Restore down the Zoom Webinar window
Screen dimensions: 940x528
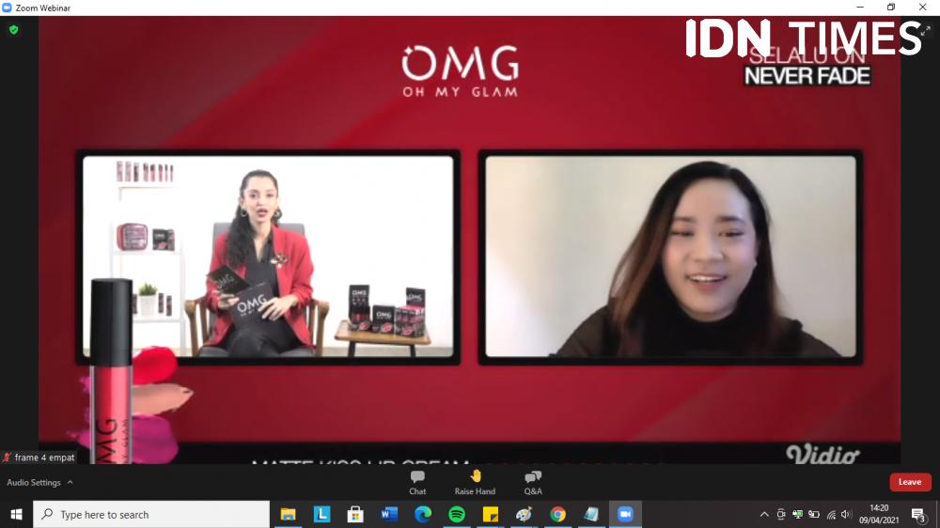(x=891, y=8)
